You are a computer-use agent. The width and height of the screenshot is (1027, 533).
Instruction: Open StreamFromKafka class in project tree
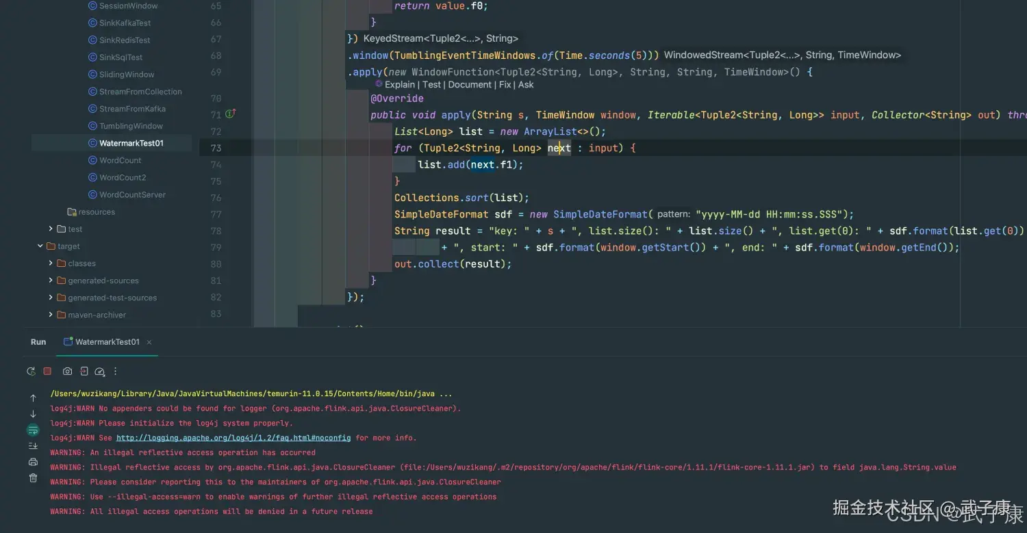point(132,108)
